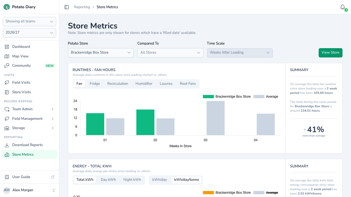
Task: Click the User Guide external link icon
Action: click(53, 177)
